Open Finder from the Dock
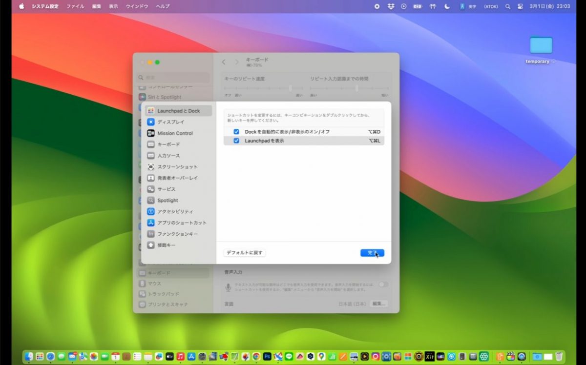The height and width of the screenshot is (365, 586). point(29,357)
